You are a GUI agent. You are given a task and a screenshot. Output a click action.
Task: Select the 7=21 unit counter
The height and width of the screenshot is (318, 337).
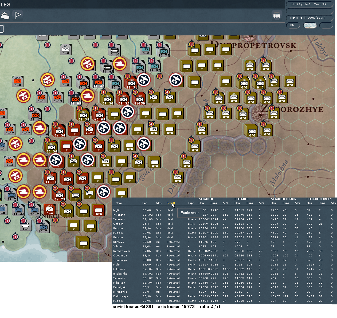click(90, 130)
